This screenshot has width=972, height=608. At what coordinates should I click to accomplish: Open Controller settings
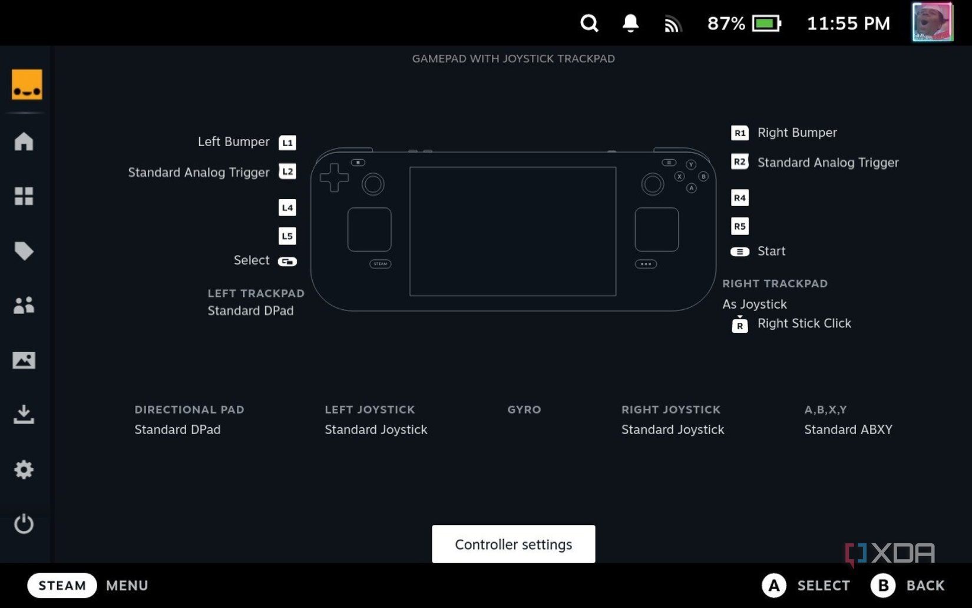[513, 544]
